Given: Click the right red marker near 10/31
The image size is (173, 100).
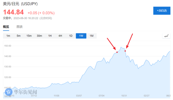Looking at the screenshot, I should click(x=125, y=51).
